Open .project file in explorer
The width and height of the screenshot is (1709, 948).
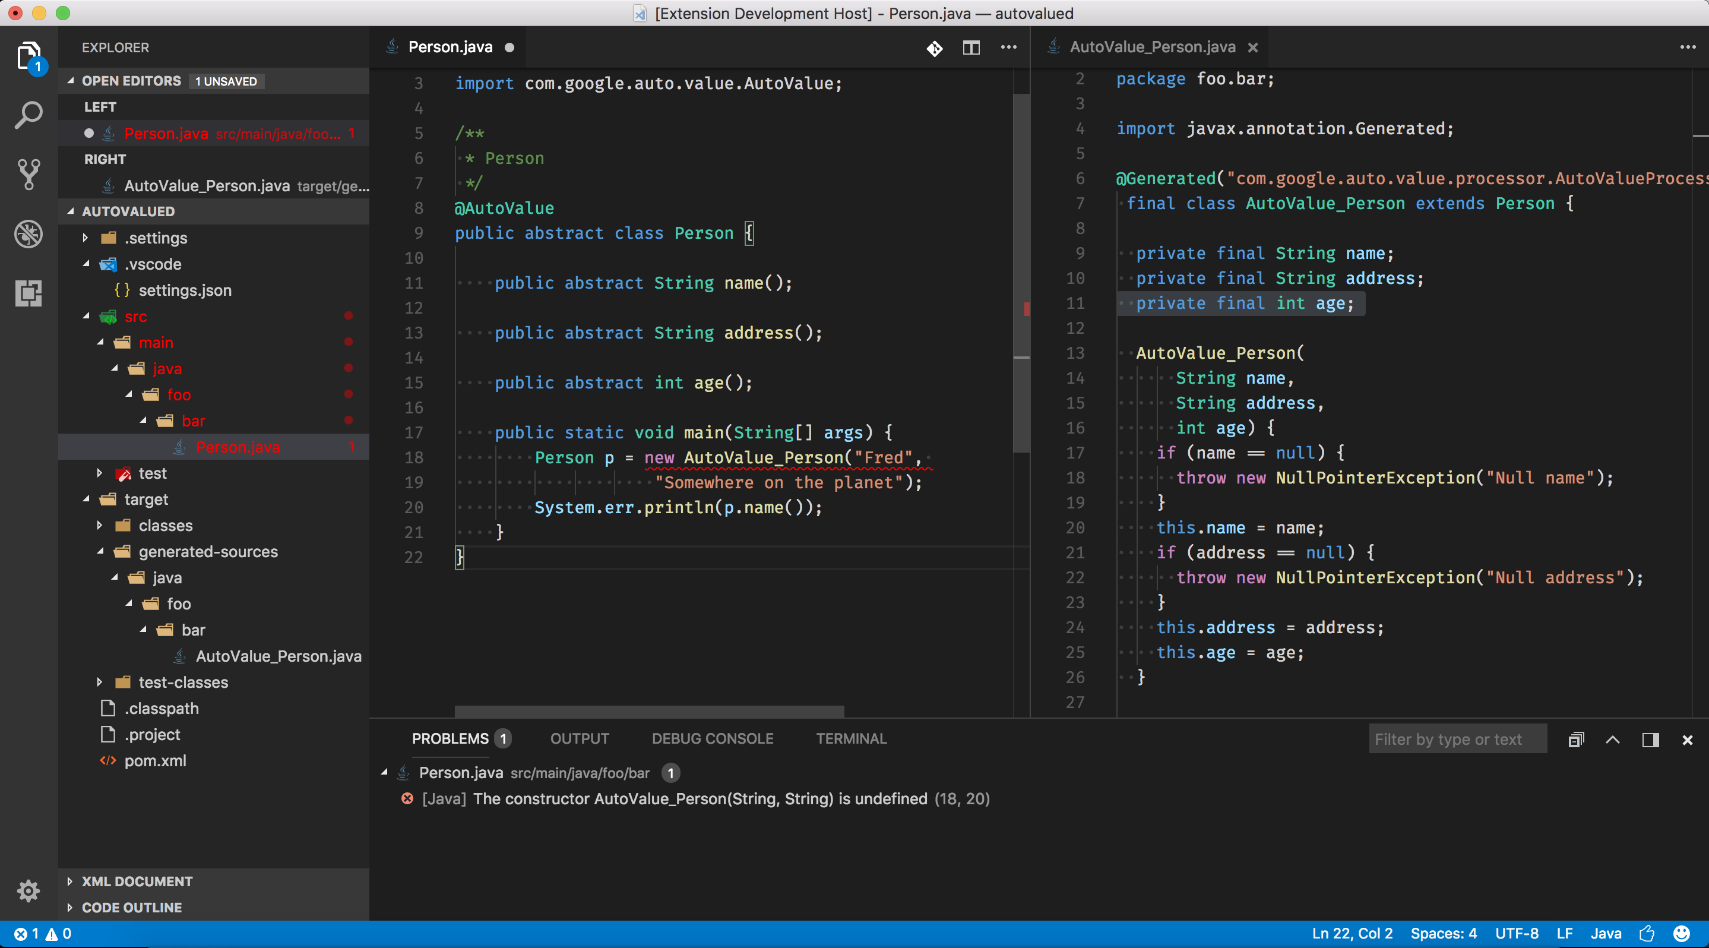tap(152, 735)
